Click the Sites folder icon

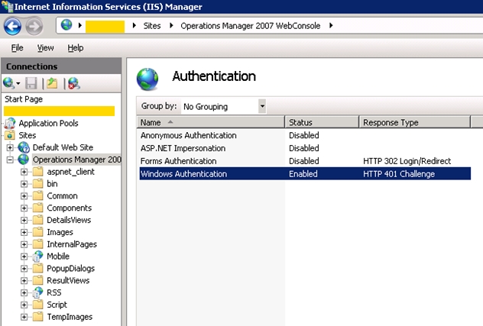click(x=10, y=135)
